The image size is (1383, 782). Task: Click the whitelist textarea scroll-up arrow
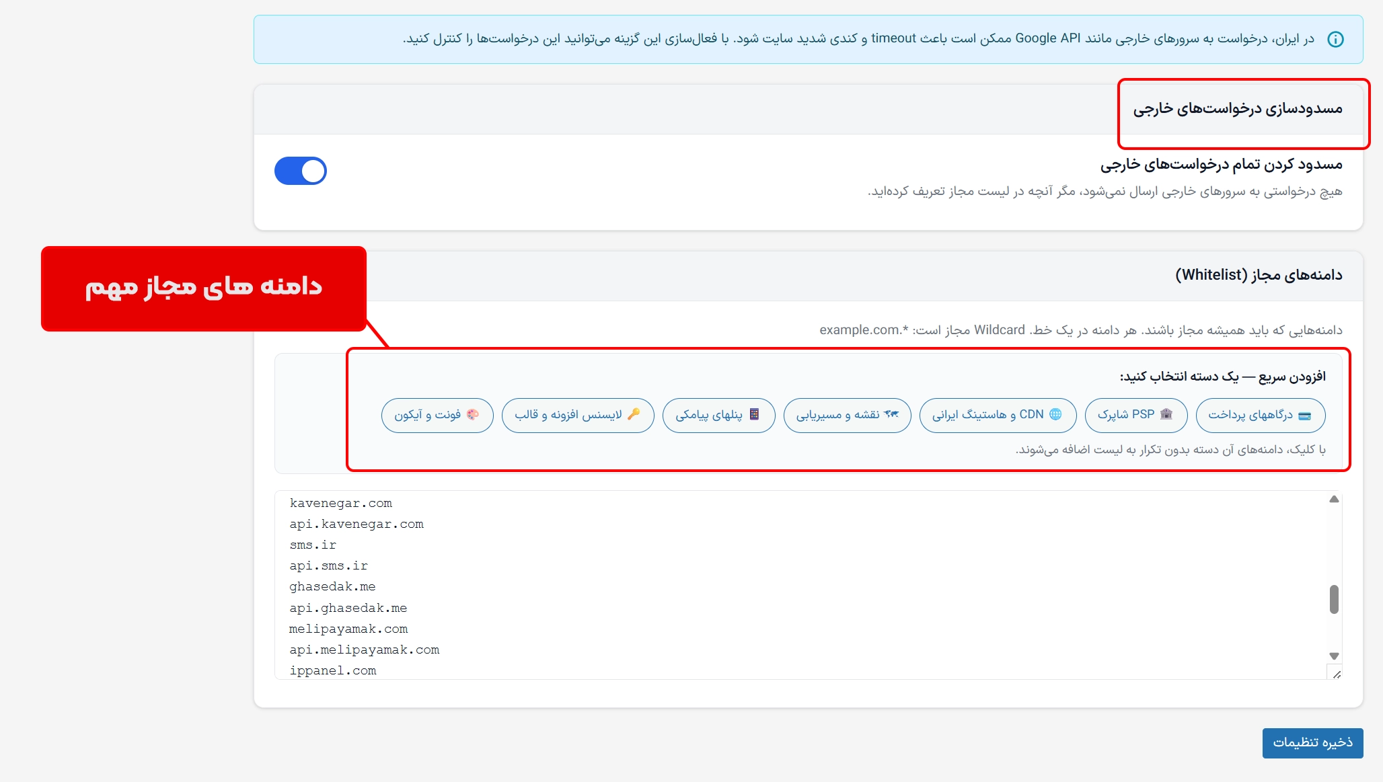point(1334,499)
